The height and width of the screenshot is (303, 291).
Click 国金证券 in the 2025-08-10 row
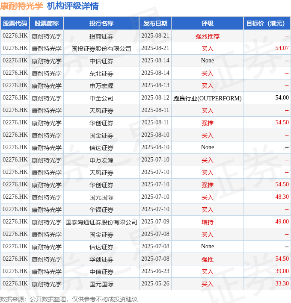[101, 135]
